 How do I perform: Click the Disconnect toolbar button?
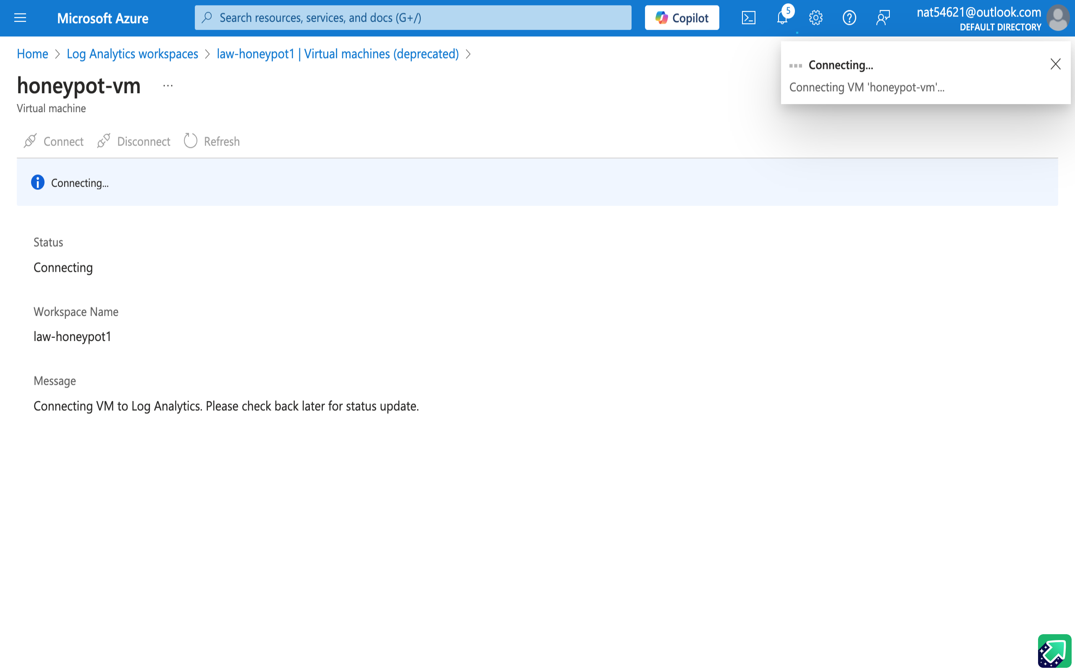point(134,142)
